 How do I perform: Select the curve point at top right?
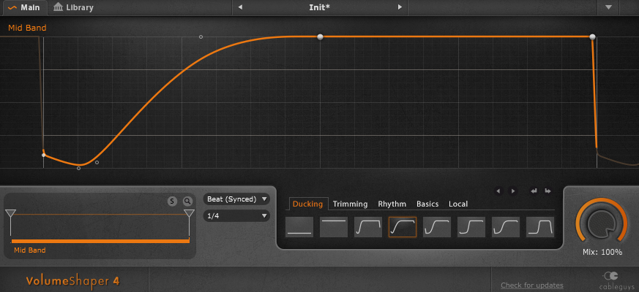(x=593, y=37)
